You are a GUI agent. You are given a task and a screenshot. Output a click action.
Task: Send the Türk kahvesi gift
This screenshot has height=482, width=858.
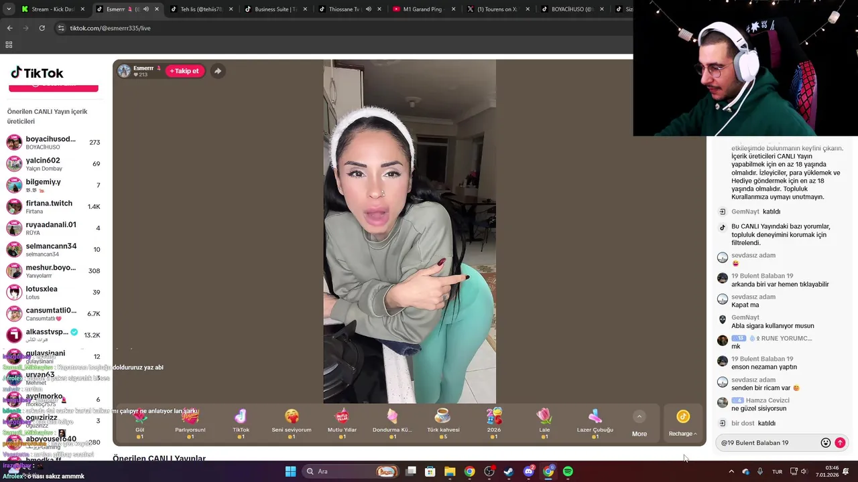pyautogui.click(x=443, y=422)
